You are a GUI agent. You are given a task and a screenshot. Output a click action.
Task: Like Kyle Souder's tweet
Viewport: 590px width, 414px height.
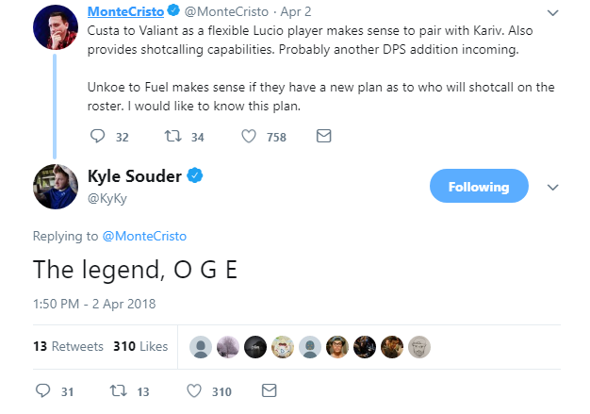194,390
